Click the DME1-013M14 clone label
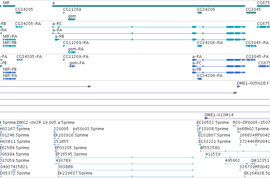270x178 pixels. [219, 115]
